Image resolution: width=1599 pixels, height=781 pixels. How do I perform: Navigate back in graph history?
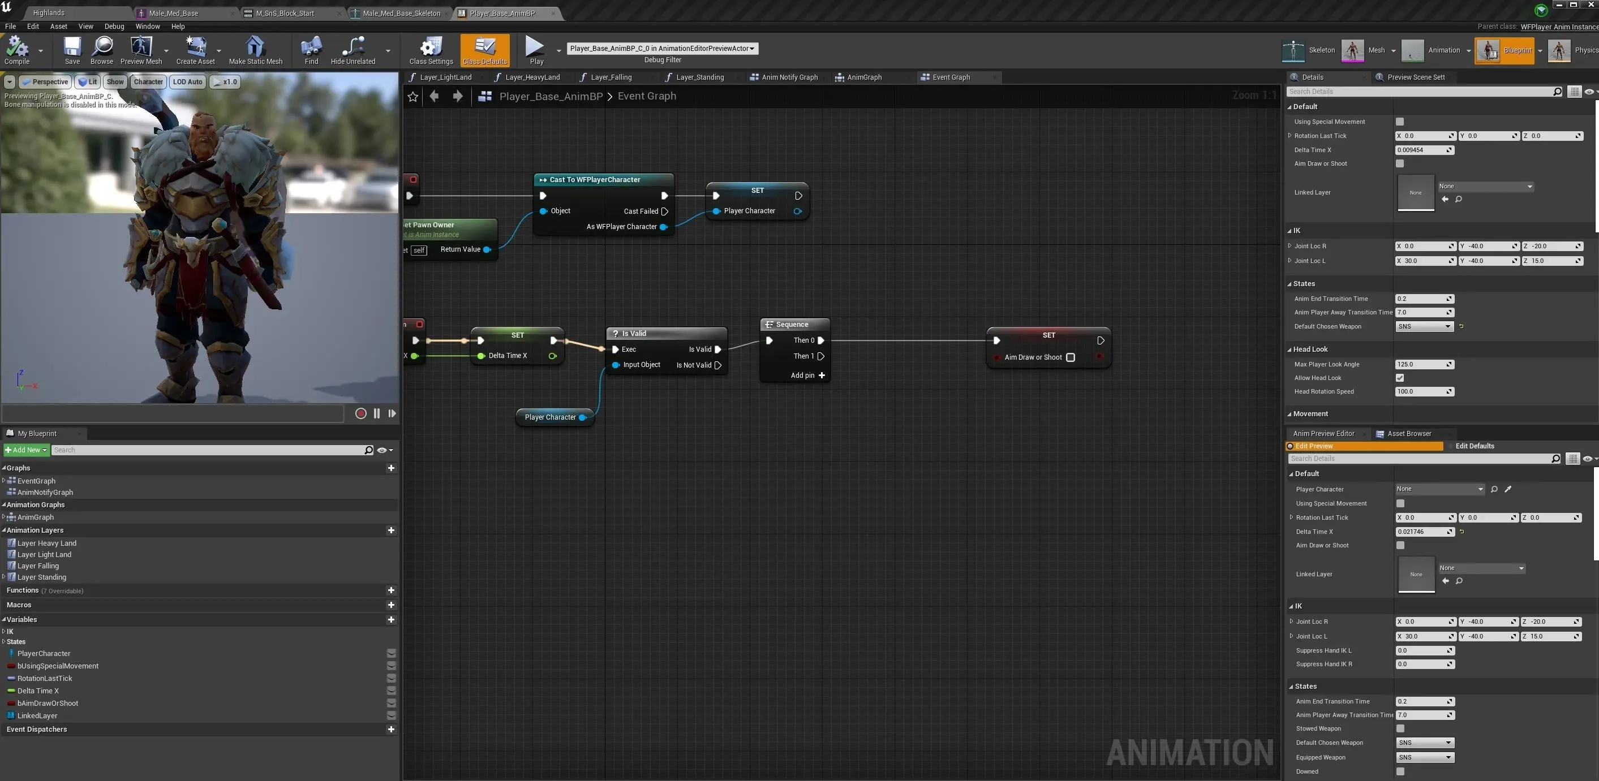[x=435, y=96]
